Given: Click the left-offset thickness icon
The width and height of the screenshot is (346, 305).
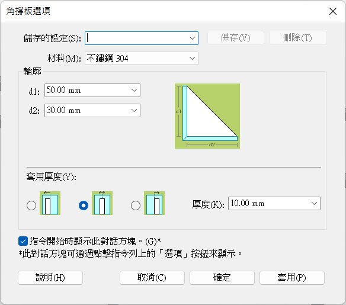Looking at the screenshot, I should click(x=50, y=203).
